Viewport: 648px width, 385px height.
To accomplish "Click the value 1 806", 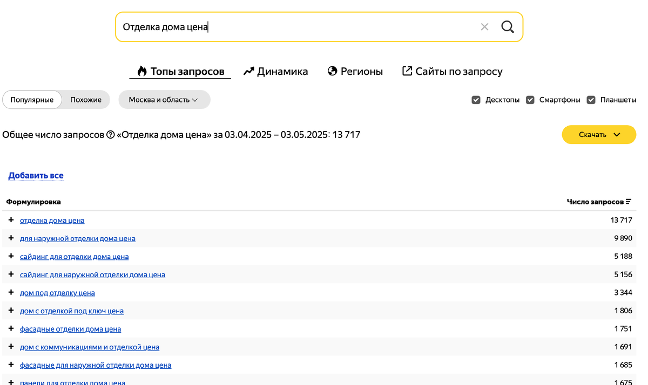I will [x=623, y=311].
